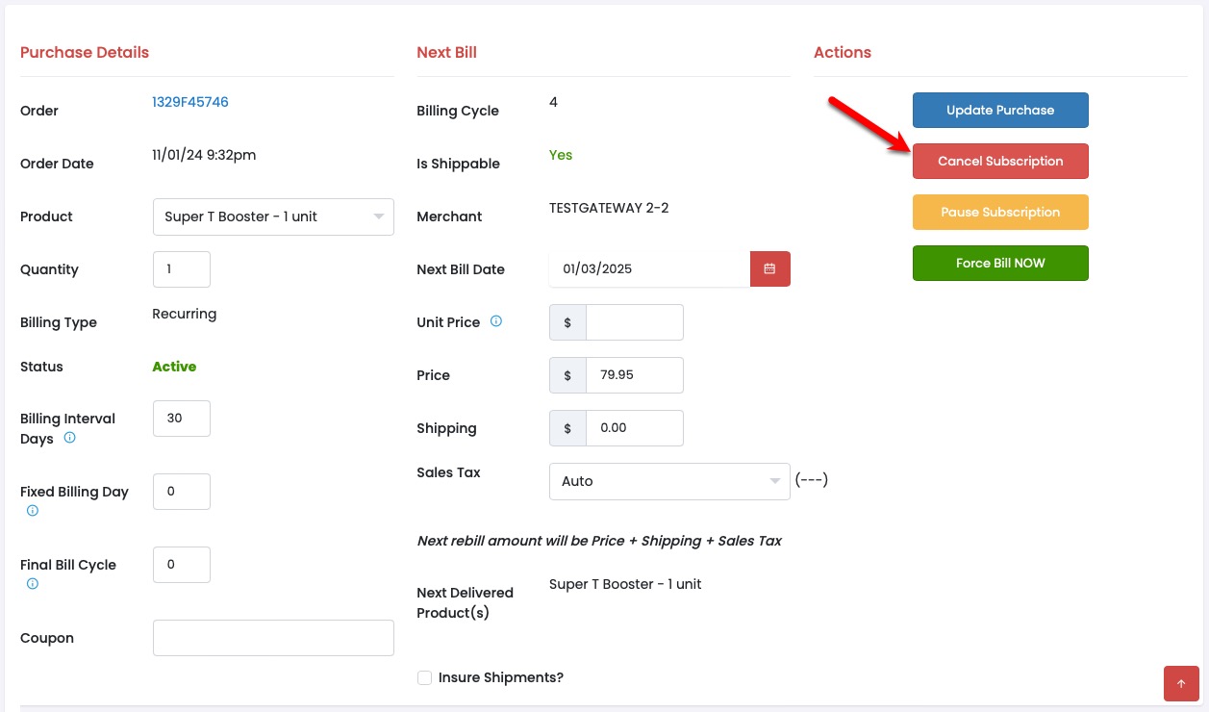Image resolution: width=1209 pixels, height=712 pixels.
Task: Open the Sales Tax dropdown
Action: click(x=668, y=481)
